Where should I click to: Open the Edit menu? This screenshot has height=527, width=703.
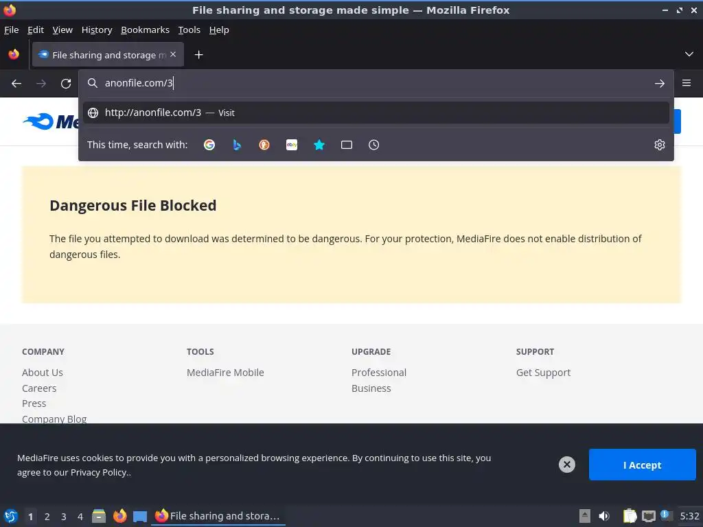(36, 30)
